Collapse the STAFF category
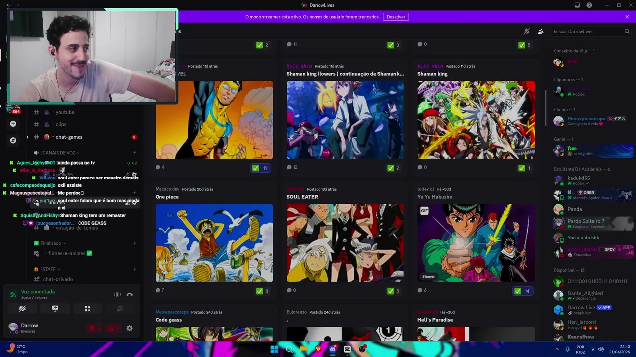This screenshot has height=357, width=636. (x=48, y=269)
